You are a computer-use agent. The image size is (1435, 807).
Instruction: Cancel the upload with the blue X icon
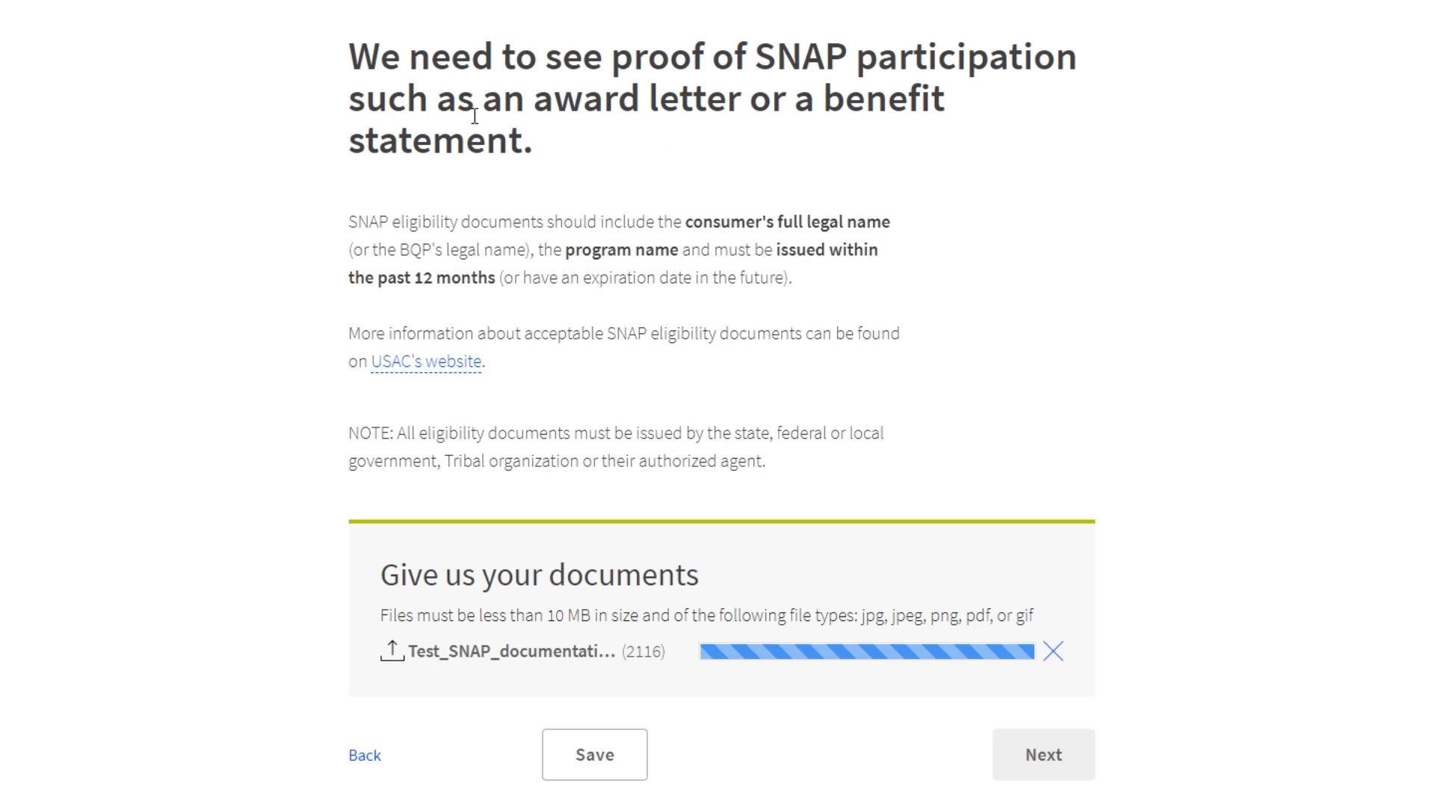1053,652
